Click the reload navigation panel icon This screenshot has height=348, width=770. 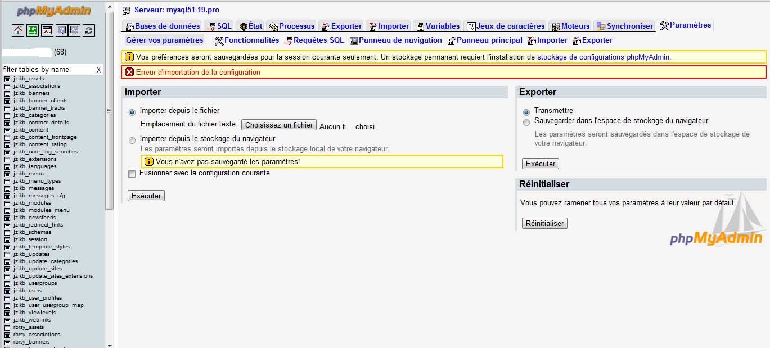point(88,30)
